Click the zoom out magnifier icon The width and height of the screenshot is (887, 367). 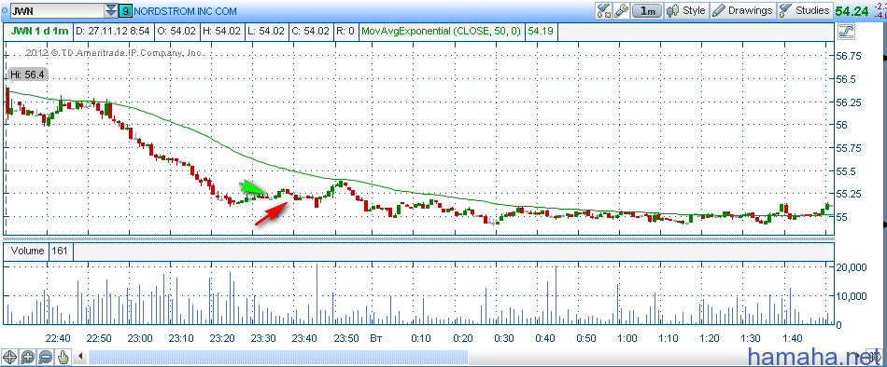[x=46, y=357]
